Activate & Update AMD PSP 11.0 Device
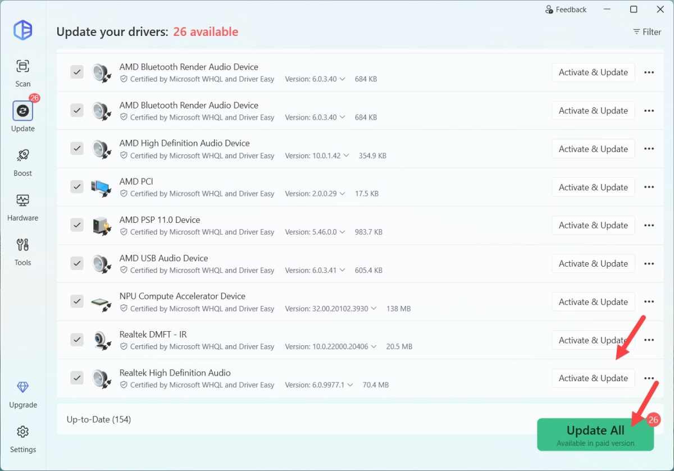Image resolution: width=674 pixels, height=471 pixels. tap(593, 225)
